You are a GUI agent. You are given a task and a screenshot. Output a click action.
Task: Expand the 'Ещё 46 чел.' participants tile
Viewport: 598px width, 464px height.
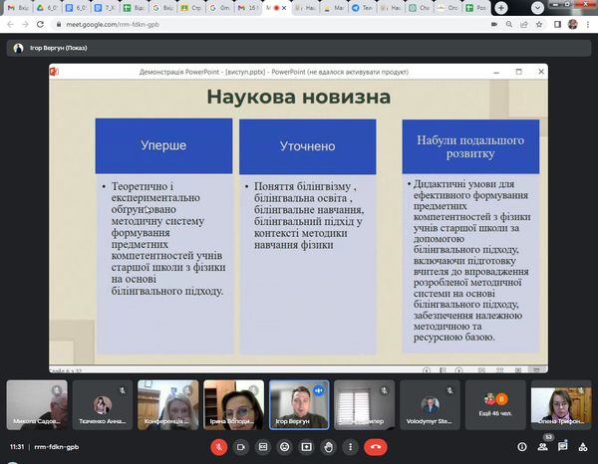(x=495, y=405)
